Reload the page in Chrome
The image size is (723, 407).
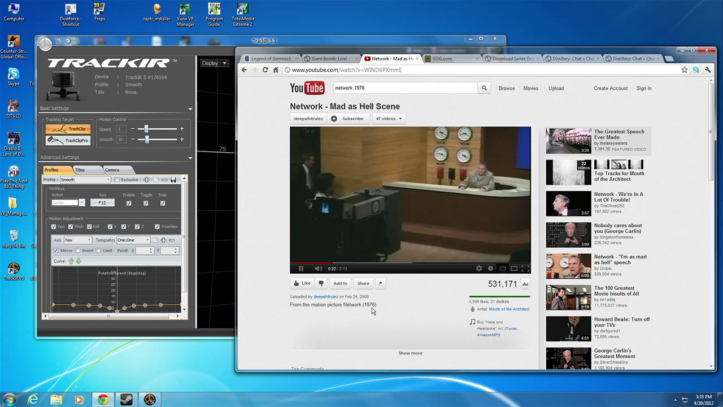265,70
